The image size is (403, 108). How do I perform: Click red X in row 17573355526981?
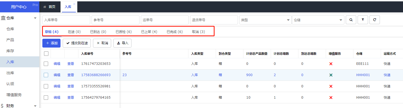pyautogui.click(x=331, y=86)
